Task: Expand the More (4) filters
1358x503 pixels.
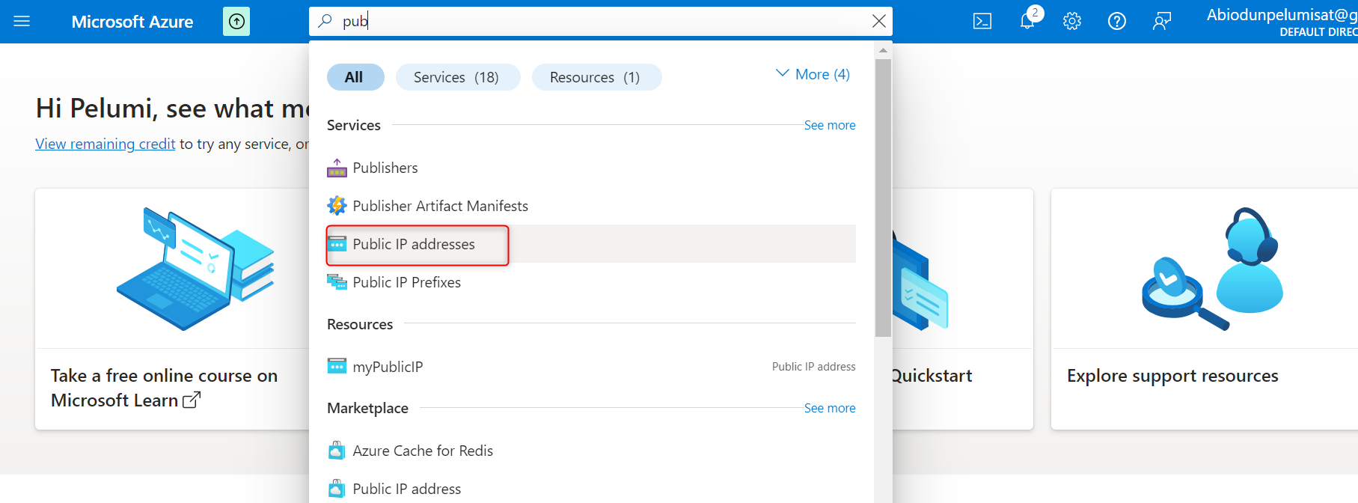Action: pos(813,74)
